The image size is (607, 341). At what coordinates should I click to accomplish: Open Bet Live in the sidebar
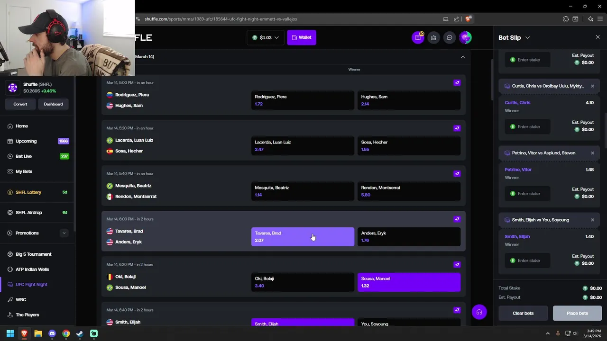[x=37, y=156]
